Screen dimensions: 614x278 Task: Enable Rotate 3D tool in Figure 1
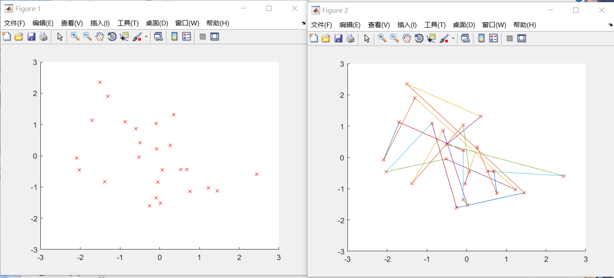click(x=112, y=37)
